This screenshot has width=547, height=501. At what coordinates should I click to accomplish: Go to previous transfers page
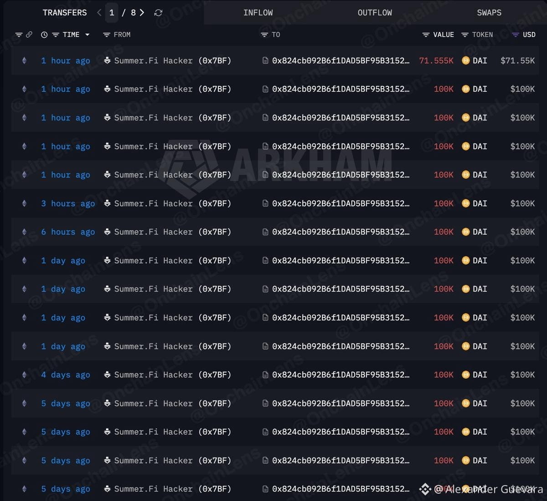(99, 13)
